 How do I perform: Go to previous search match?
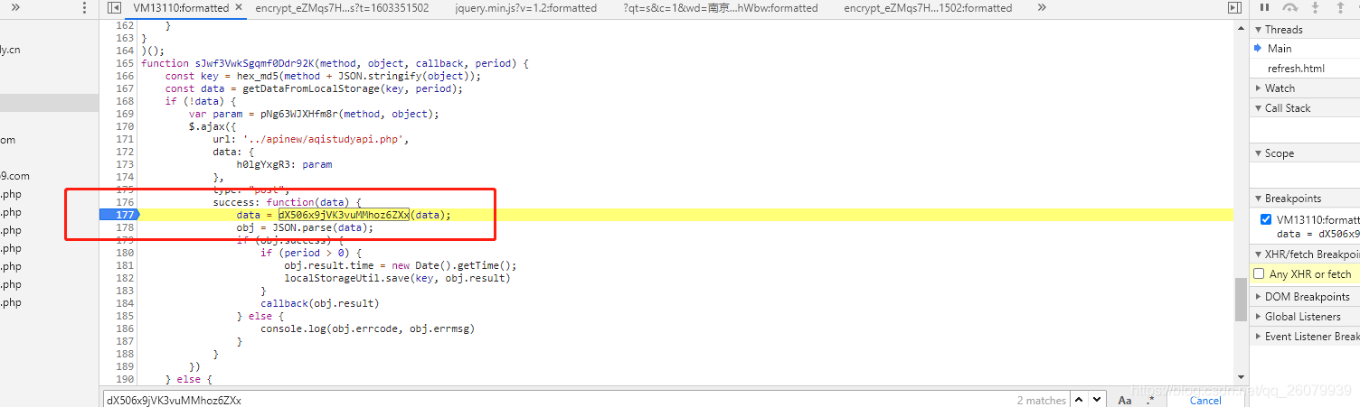click(1081, 400)
